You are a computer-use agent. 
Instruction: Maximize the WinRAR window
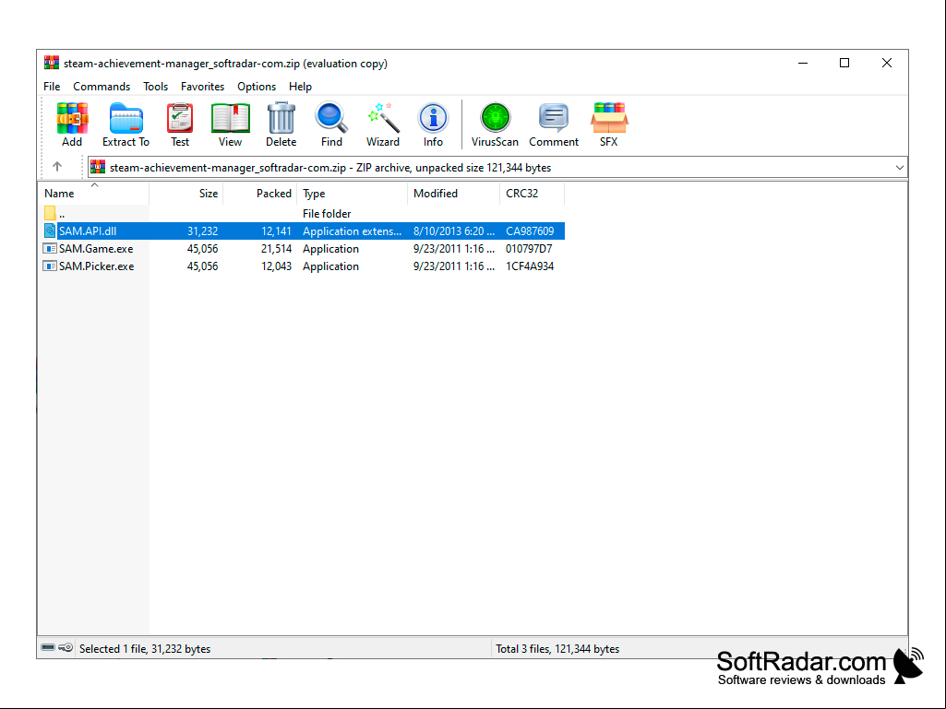tap(844, 63)
